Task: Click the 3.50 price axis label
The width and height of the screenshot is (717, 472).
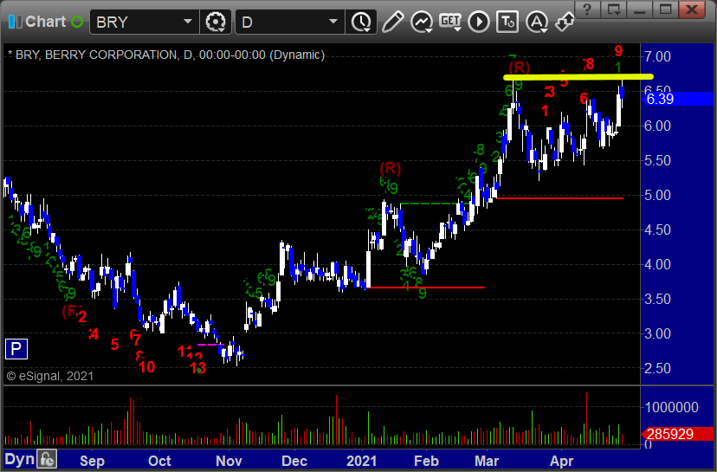Action: click(x=657, y=299)
